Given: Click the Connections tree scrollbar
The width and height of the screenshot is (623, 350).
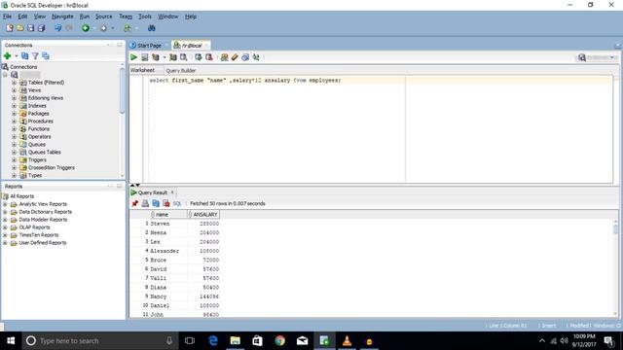Looking at the screenshot, I should (x=122, y=91).
